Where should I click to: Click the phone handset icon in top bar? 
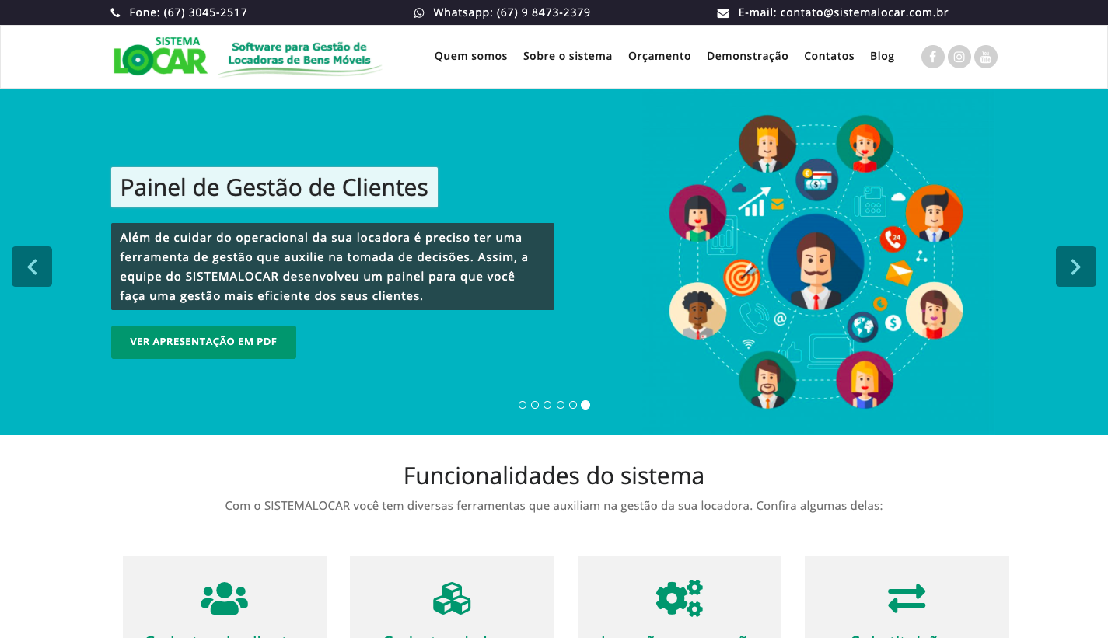pos(116,12)
